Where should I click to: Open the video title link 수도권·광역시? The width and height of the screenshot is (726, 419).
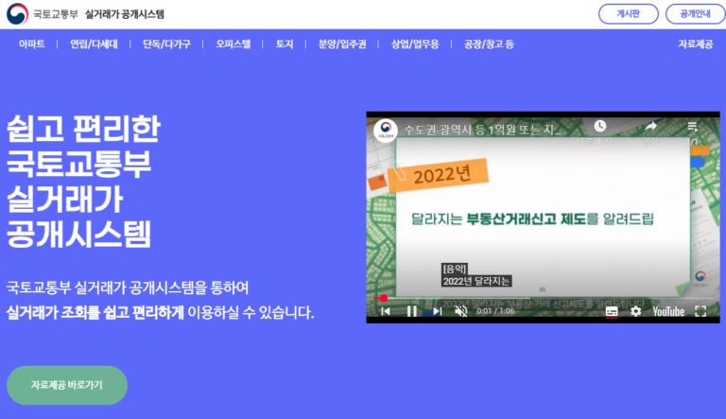pyautogui.click(x=482, y=131)
